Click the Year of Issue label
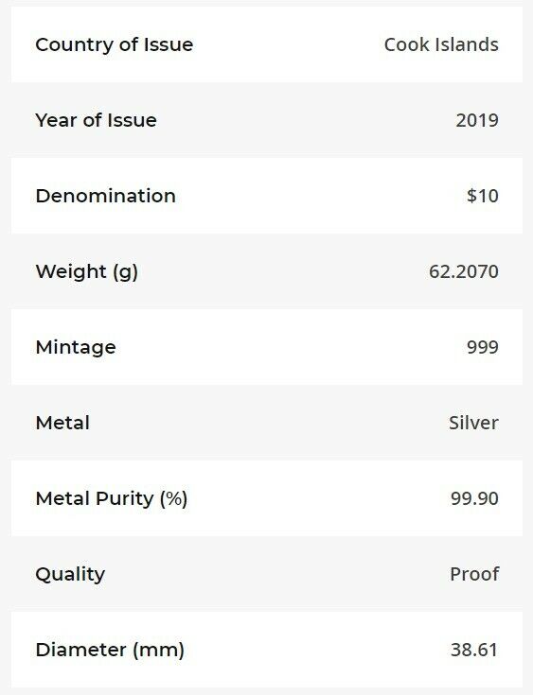The width and height of the screenshot is (533, 695). [96, 120]
